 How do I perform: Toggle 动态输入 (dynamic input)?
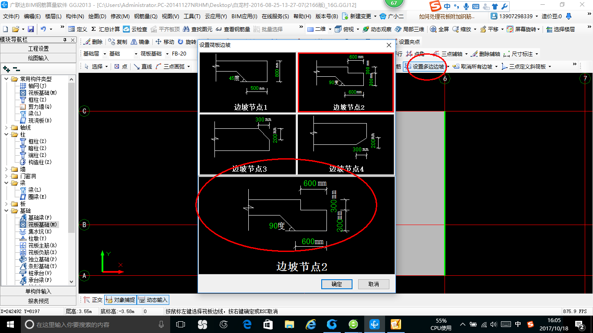click(153, 300)
